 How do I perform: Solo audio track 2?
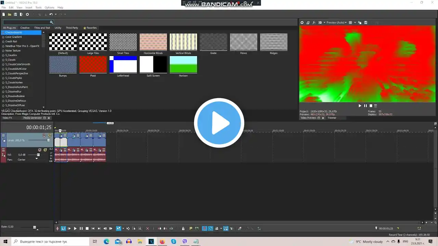point(45,150)
